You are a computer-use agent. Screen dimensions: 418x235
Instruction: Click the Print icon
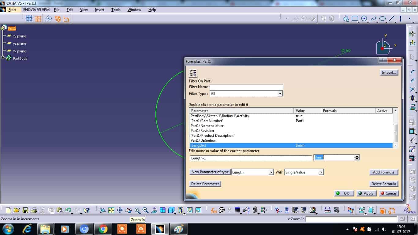[x=34, y=210]
